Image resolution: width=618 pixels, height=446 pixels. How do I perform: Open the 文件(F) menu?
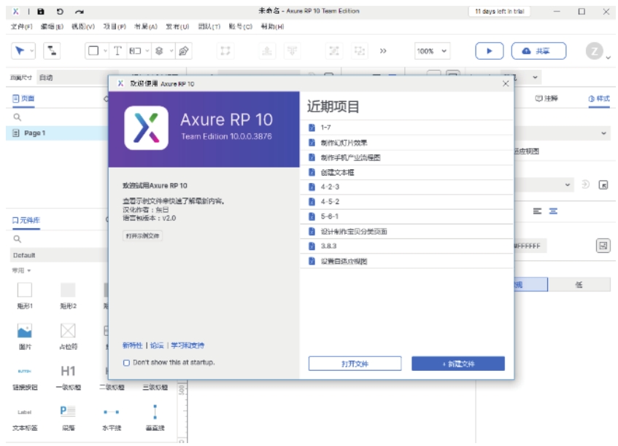[x=21, y=27]
